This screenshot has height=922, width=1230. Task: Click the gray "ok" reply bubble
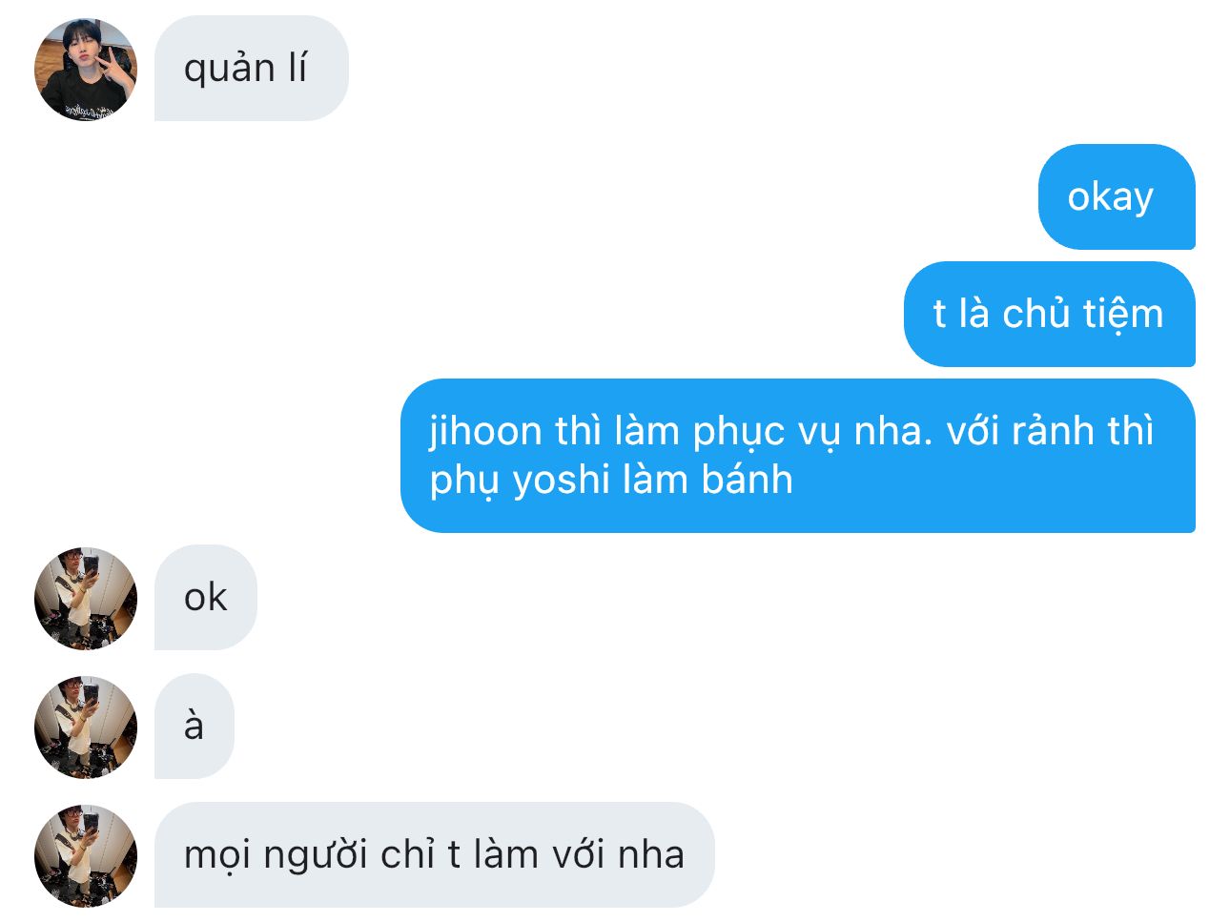206,598
